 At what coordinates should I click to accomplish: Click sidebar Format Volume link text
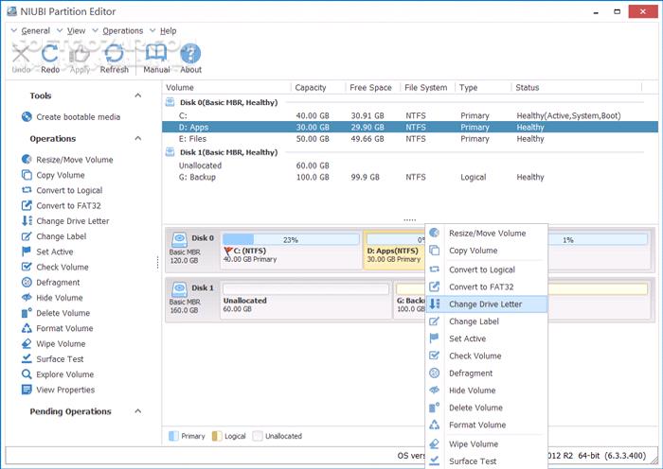[x=64, y=328]
